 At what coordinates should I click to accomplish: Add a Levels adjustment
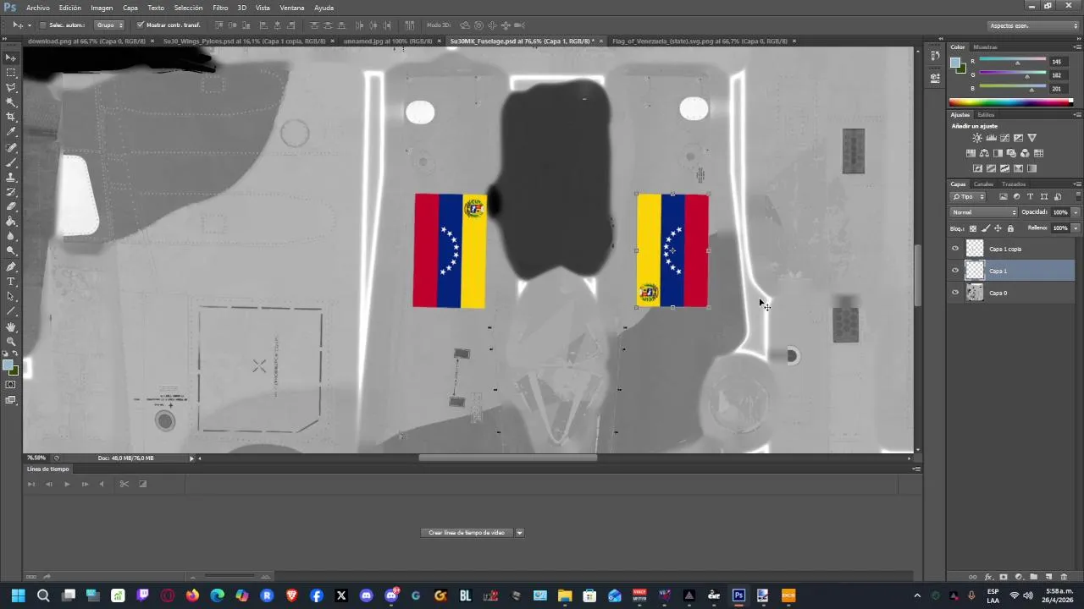[991, 138]
